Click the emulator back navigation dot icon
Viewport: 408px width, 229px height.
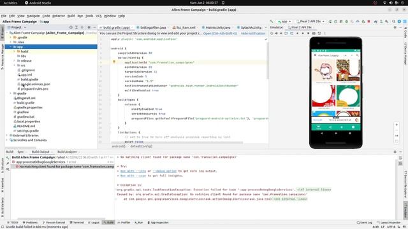coord(298,33)
